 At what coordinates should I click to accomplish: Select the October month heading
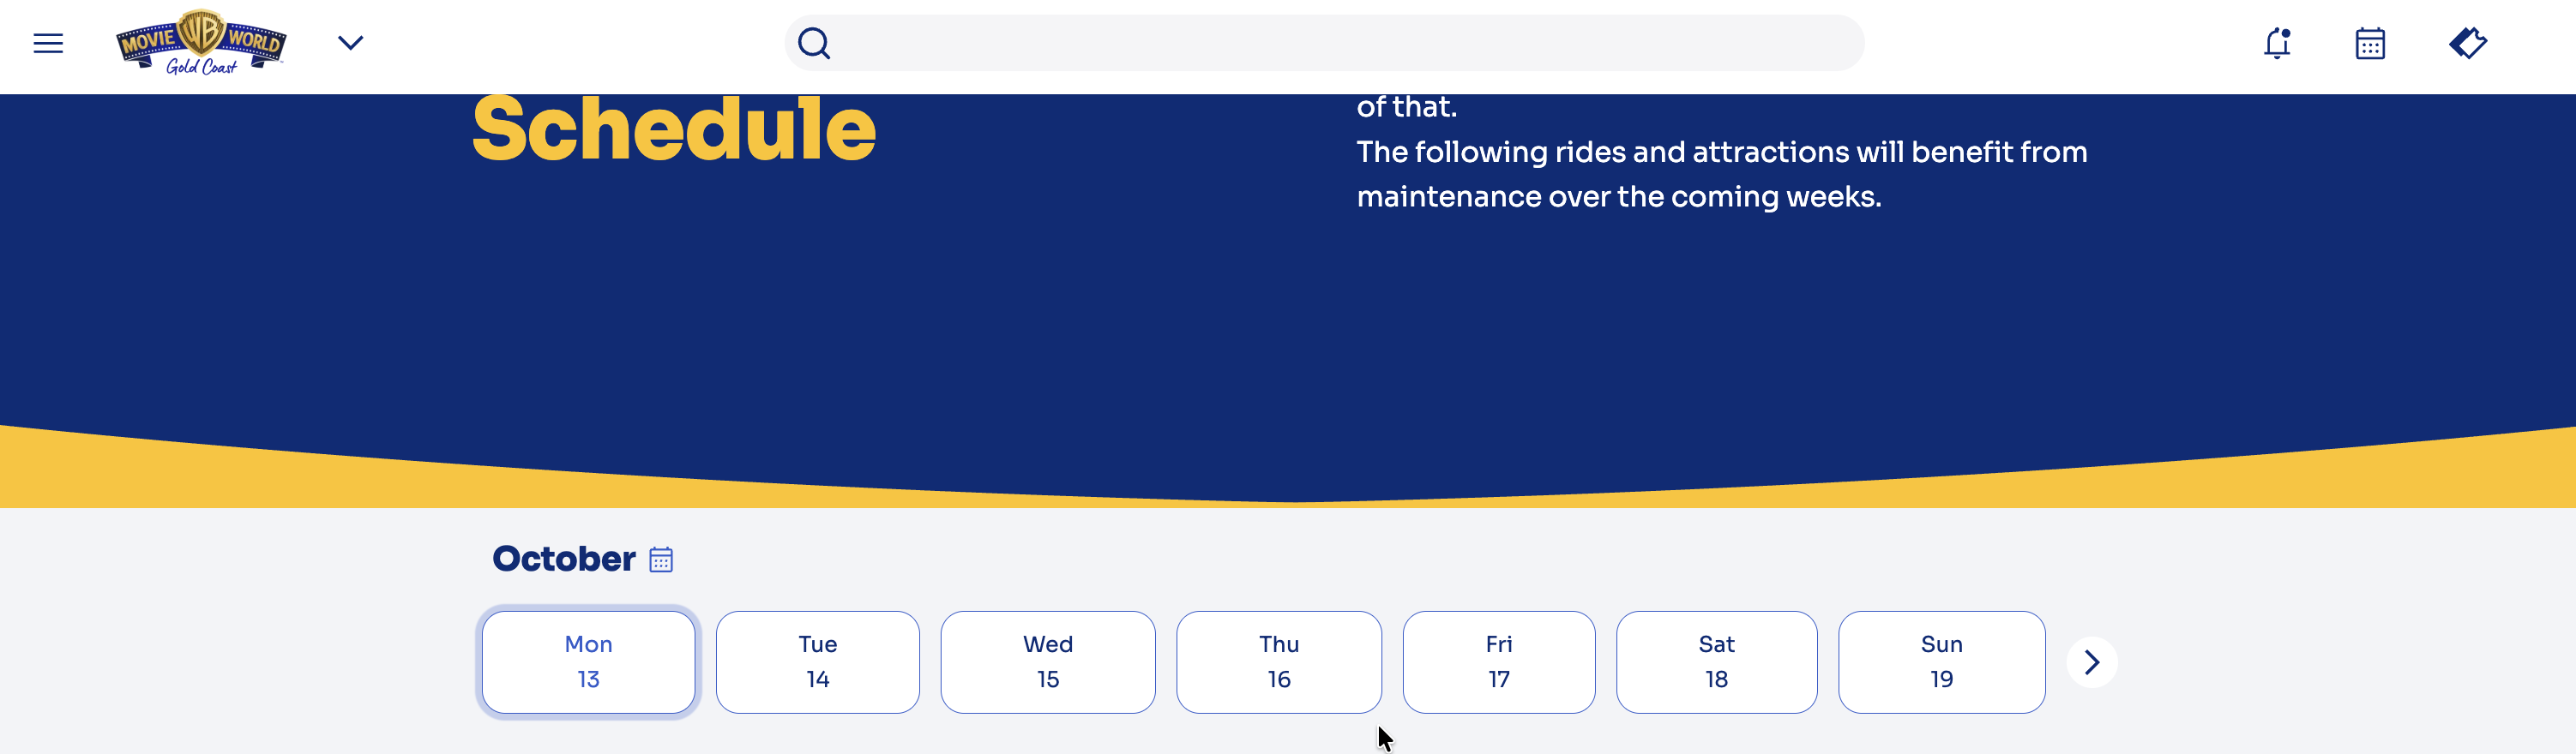563,559
